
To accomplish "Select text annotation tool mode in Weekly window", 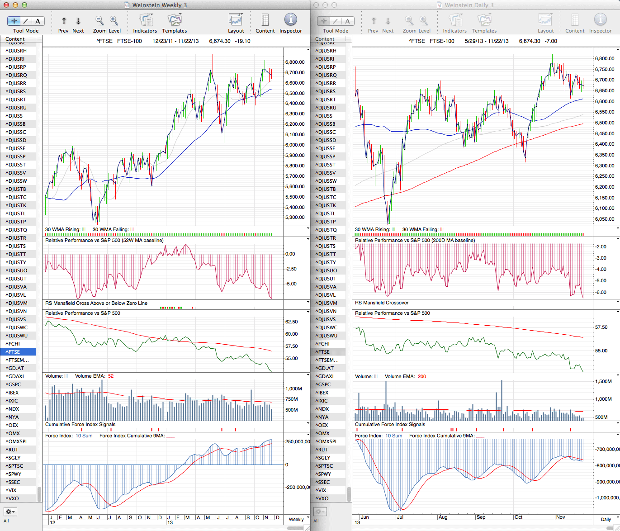I will click(x=38, y=21).
